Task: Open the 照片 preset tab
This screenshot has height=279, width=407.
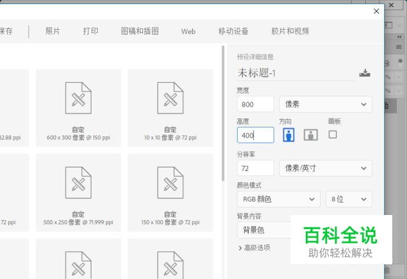Action: click(53, 31)
